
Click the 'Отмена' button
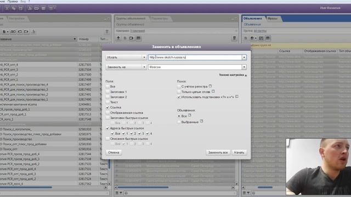[x=114, y=153]
